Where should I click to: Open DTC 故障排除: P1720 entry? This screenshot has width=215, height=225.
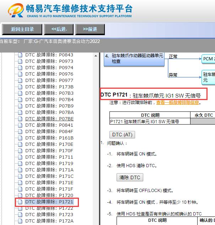coord(49,195)
